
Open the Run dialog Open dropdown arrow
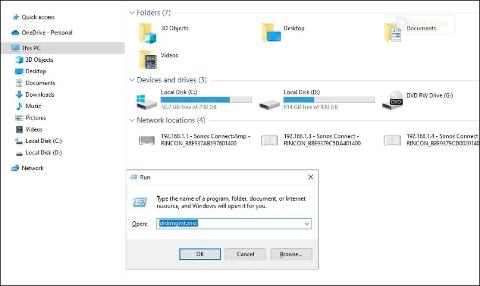(307, 224)
